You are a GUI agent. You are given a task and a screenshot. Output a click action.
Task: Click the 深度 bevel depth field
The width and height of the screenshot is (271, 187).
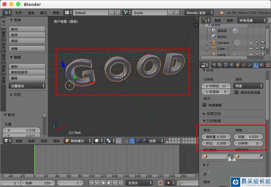[248, 137]
